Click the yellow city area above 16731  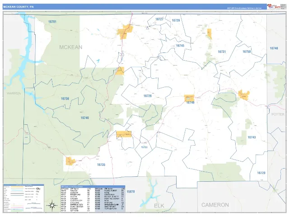[x=210, y=33]
